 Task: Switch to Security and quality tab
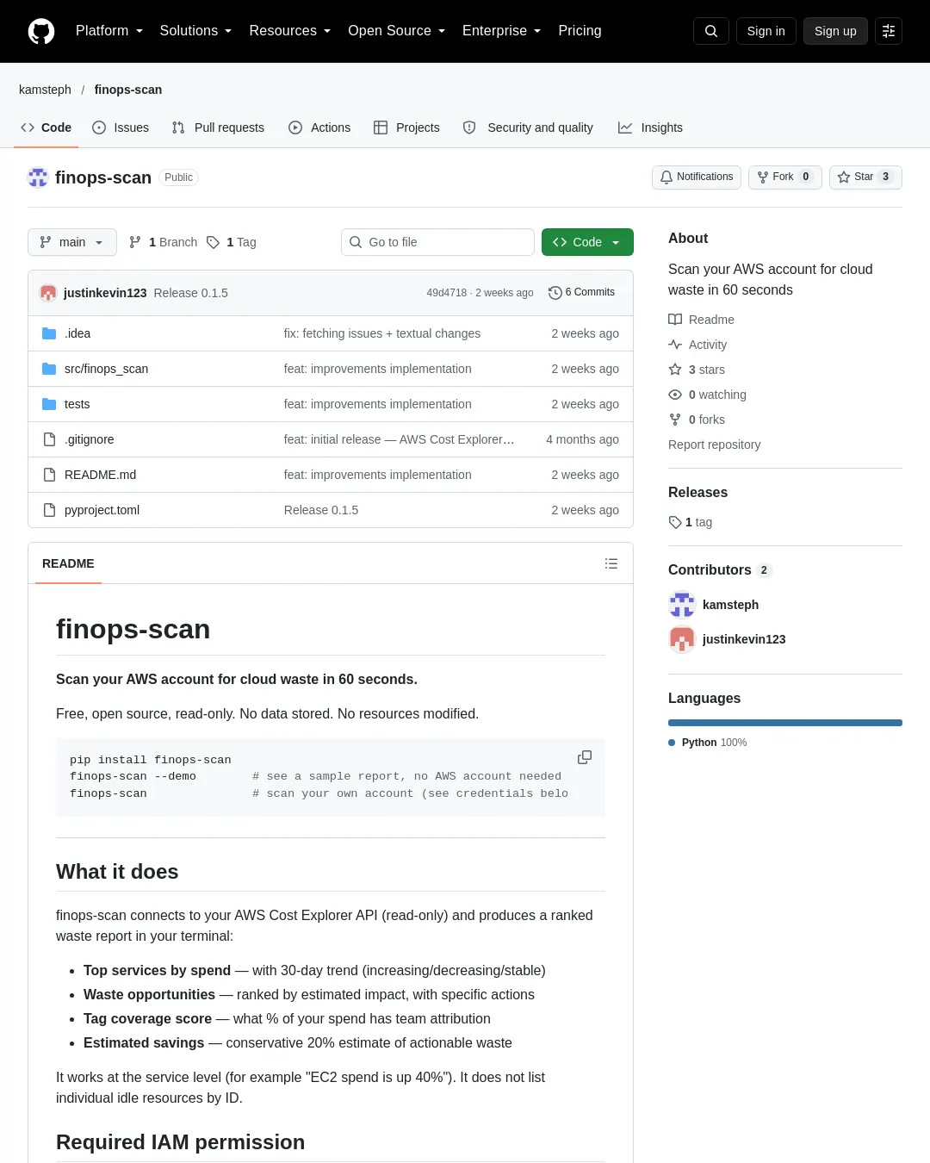(528, 127)
